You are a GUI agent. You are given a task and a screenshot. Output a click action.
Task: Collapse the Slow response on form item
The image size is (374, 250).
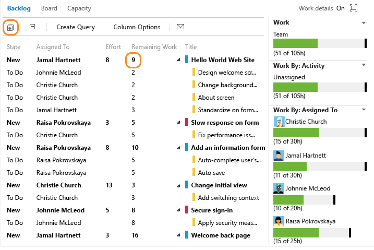[178, 123]
